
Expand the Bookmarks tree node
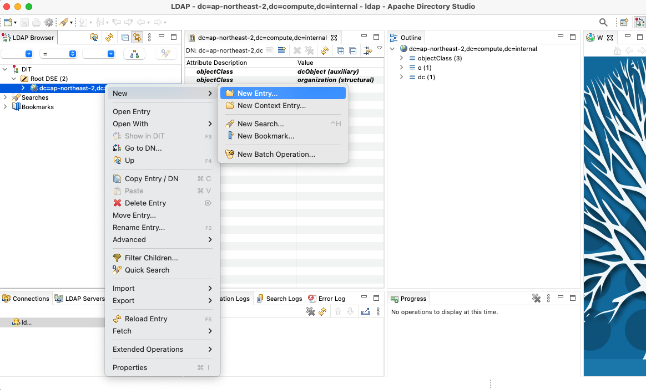[x=5, y=107]
